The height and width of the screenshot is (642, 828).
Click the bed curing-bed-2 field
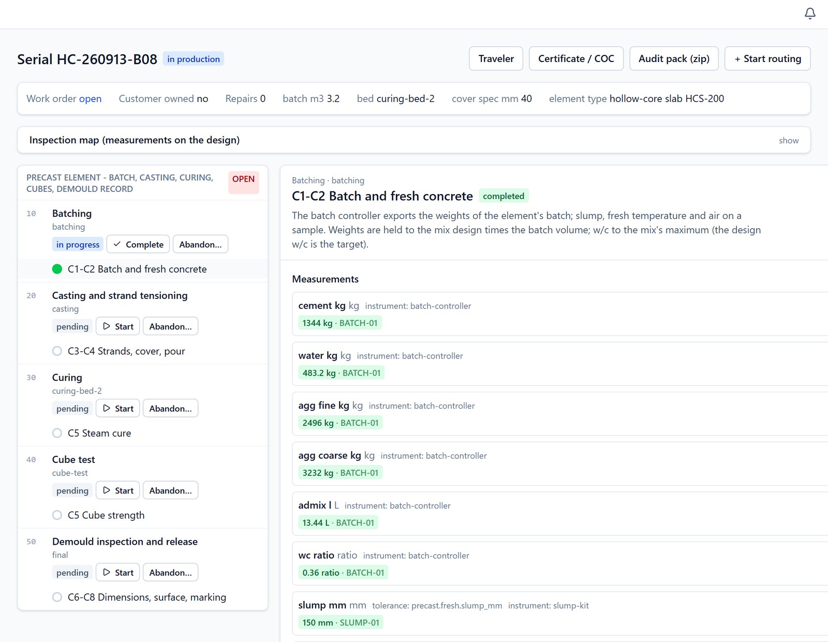[x=395, y=98]
